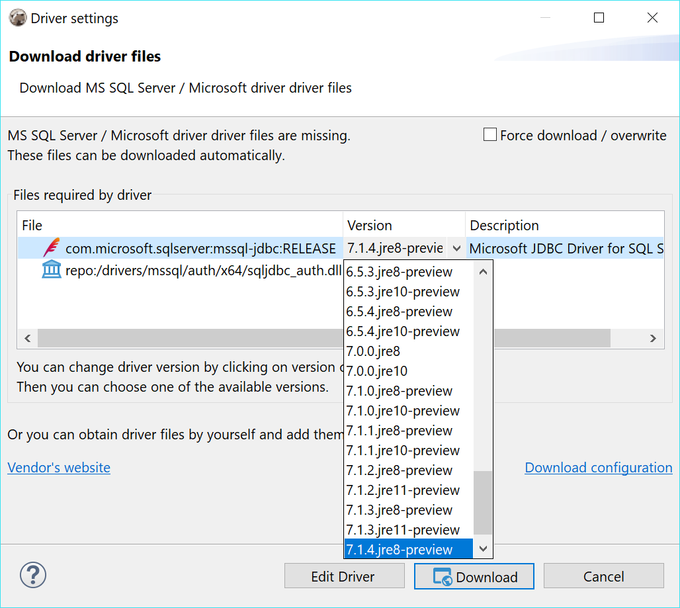Click the File column header
The width and height of the screenshot is (680, 608).
[180, 225]
